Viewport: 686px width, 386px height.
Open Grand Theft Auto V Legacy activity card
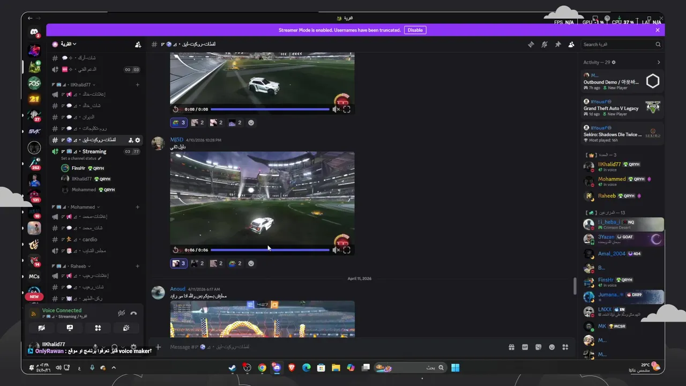(623, 108)
